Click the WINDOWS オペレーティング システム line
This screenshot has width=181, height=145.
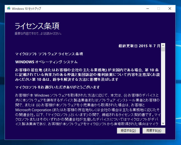point(46,62)
